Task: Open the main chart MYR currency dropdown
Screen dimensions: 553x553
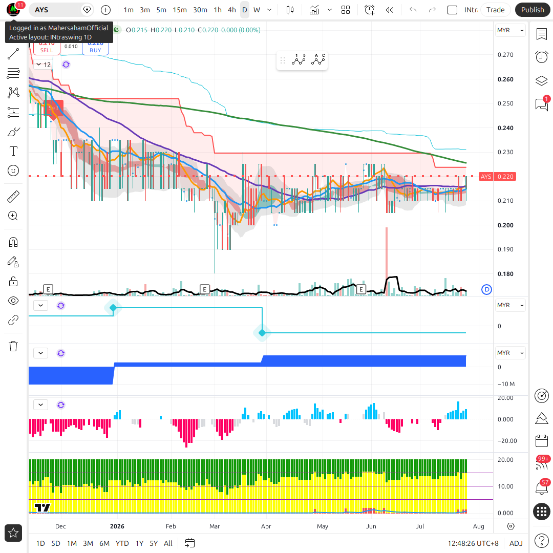Action: (x=511, y=30)
